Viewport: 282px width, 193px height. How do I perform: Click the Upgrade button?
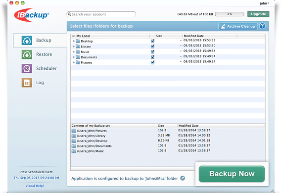click(258, 14)
